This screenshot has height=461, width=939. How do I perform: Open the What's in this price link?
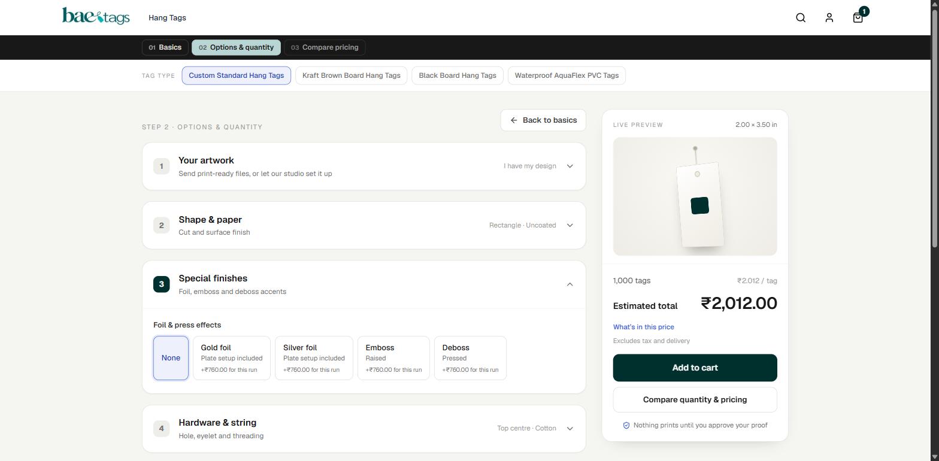pos(643,327)
